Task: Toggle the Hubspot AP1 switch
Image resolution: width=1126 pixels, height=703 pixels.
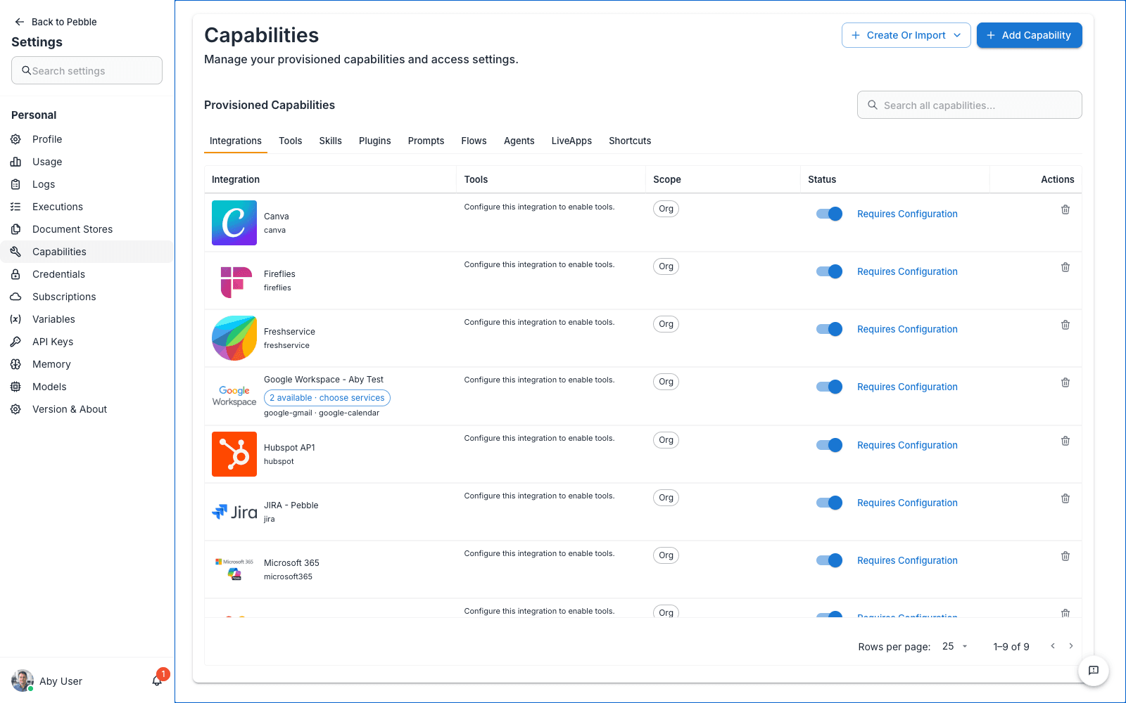Action: (x=829, y=445)
